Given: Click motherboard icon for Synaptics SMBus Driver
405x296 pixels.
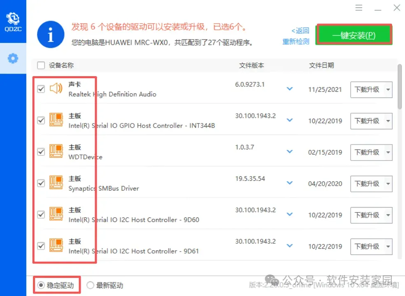Looking at the screenshot, I should (56, 183).
